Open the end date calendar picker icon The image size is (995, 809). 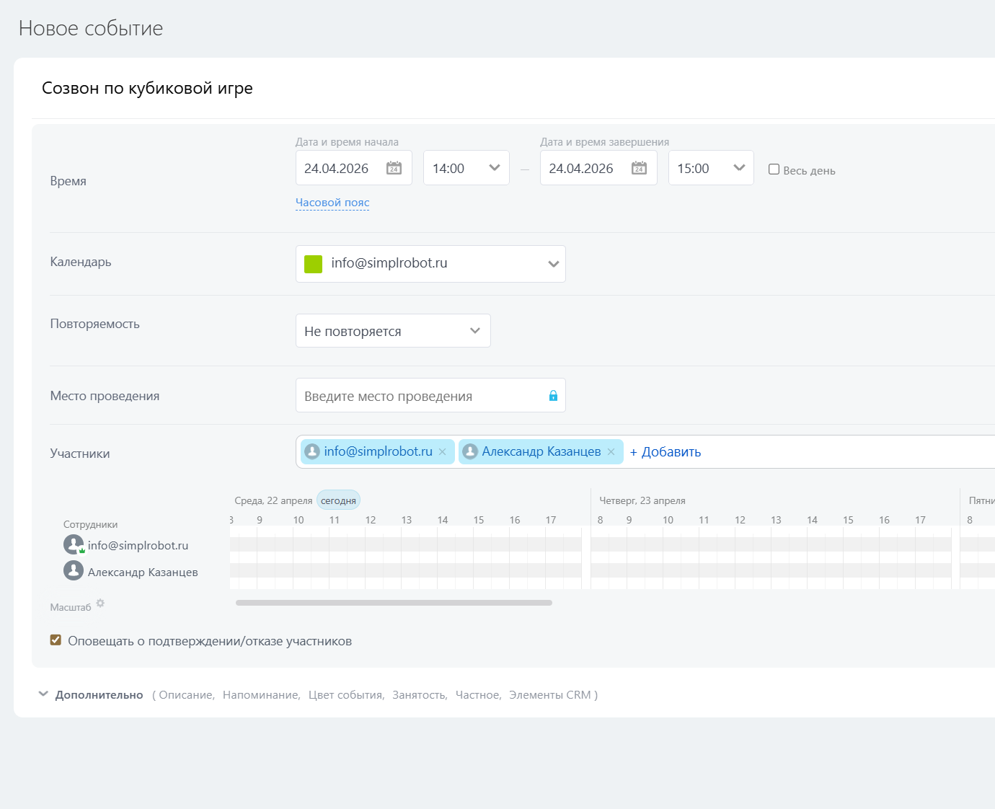coord(639,168)
